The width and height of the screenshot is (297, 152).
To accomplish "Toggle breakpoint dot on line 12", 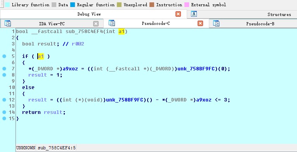I will 4,100.
